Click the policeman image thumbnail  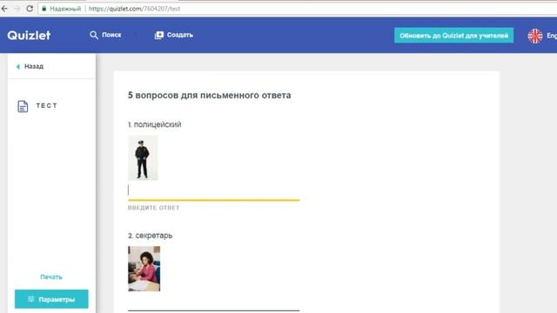point(143,158)
